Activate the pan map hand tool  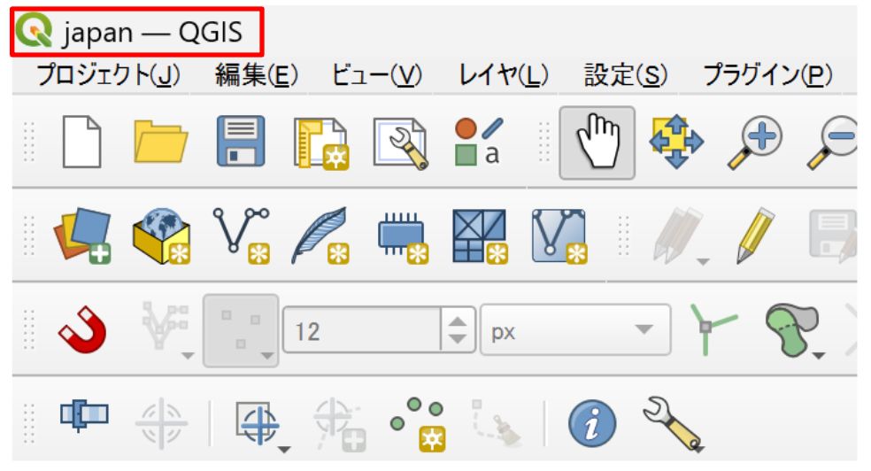597,143
